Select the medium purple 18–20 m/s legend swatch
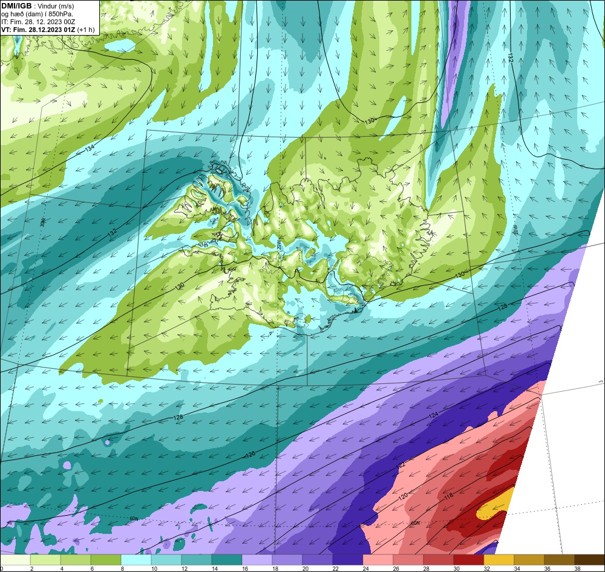The image size is (605, 572). pos(287,560)
